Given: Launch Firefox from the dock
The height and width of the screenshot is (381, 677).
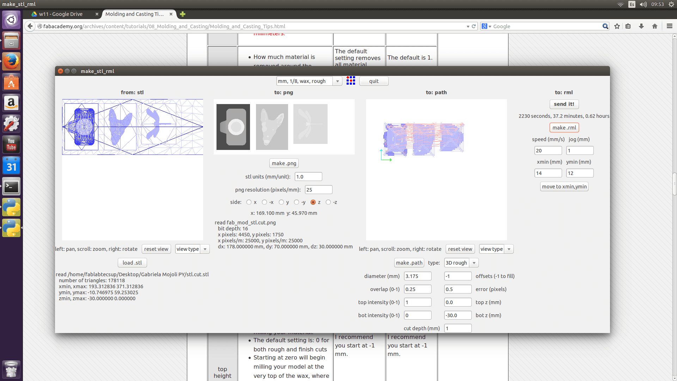Looking at the screenshot, I should (x=11, y=61).
